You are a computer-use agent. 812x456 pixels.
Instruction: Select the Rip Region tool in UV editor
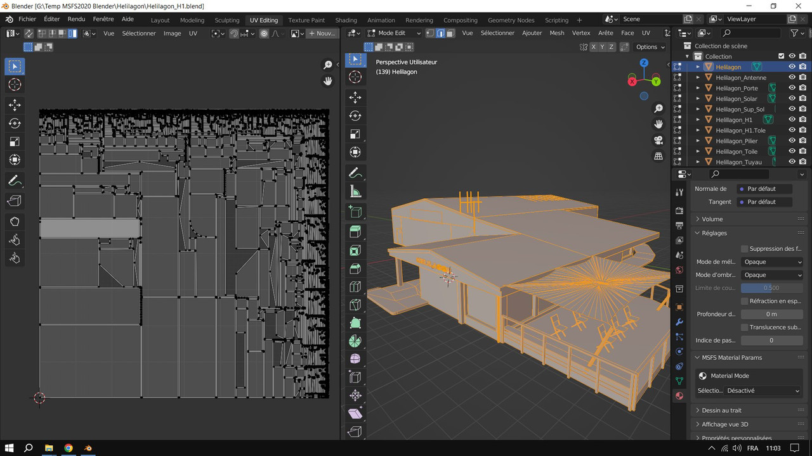pos(15,201)
